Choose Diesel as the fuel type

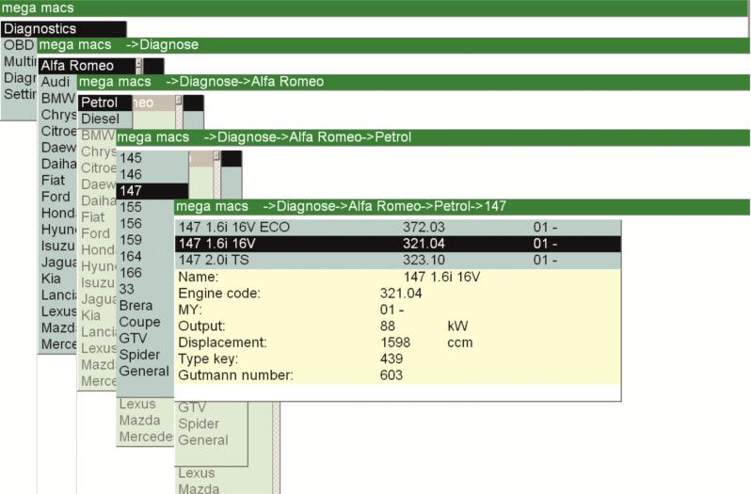tap(99, 120)
